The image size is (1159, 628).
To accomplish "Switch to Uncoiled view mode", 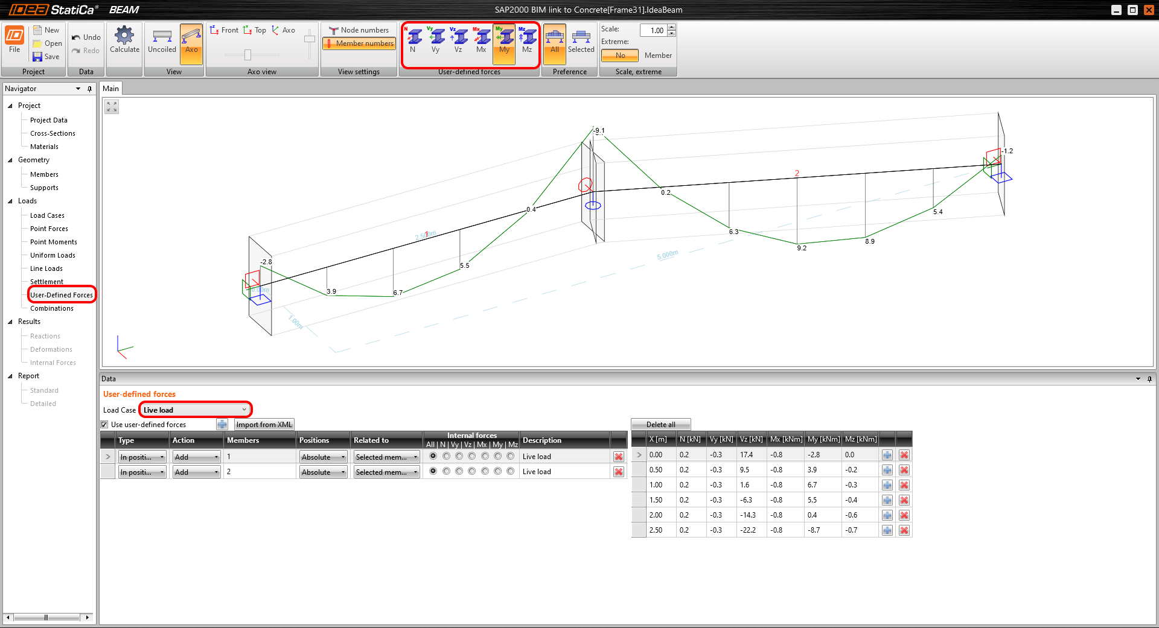I will click(x=161, y=42).
